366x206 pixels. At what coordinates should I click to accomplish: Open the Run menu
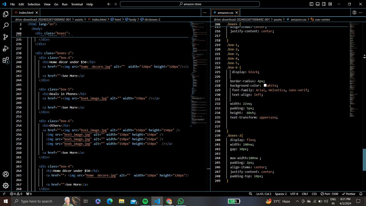coord(65,4)
